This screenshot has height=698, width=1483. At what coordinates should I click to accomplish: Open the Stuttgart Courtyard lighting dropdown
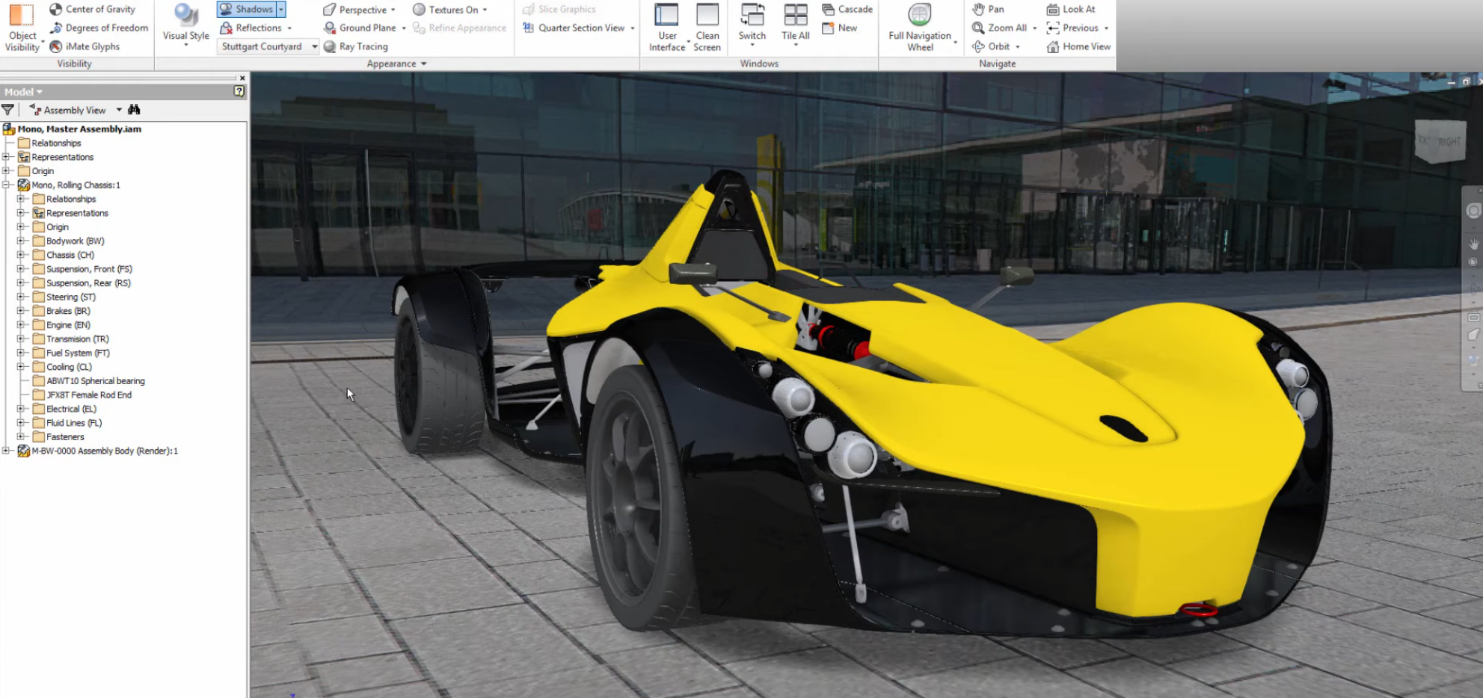coord(315,46)
